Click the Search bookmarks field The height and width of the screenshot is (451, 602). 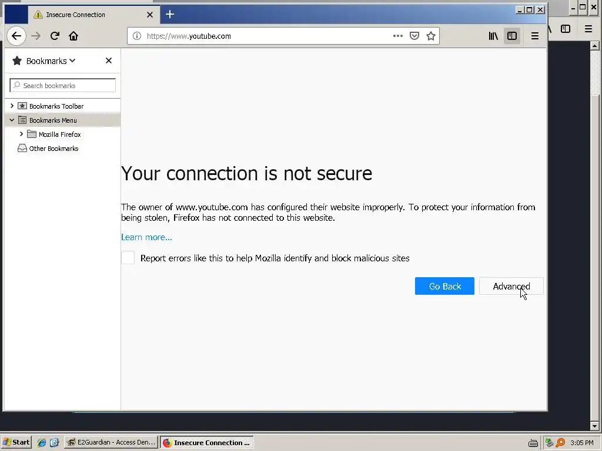point(62,85)
